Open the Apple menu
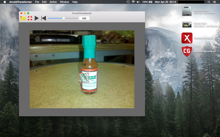The width and height of the screenshot is (220, 137). click(5, 2)
